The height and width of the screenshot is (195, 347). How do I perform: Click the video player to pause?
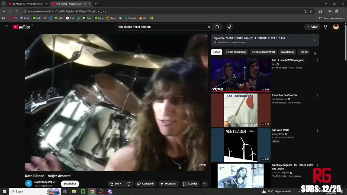(x=117, y=102)
